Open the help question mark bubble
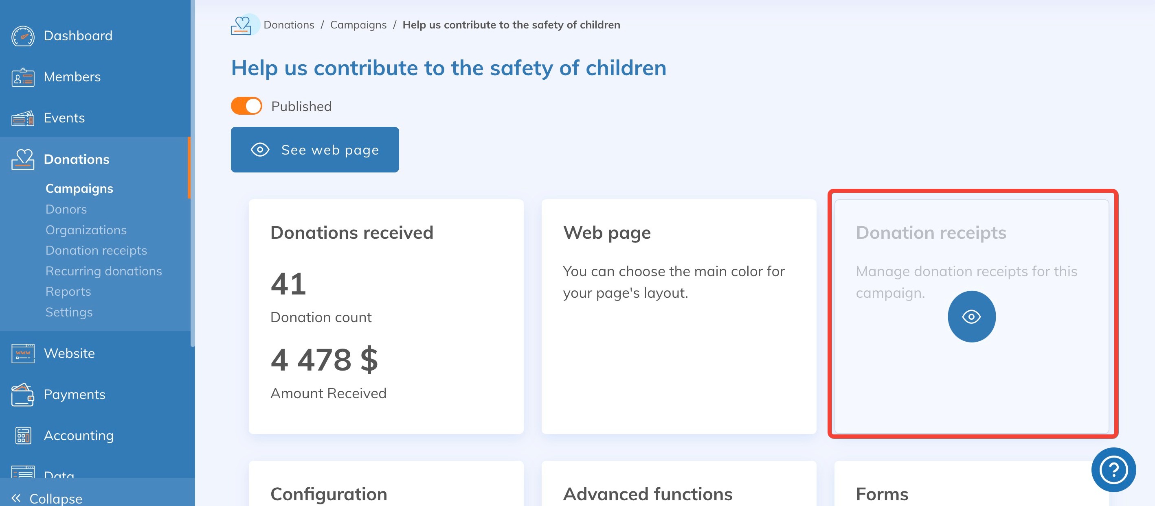The image size is (1155, 506). [x=1113, y=469]
